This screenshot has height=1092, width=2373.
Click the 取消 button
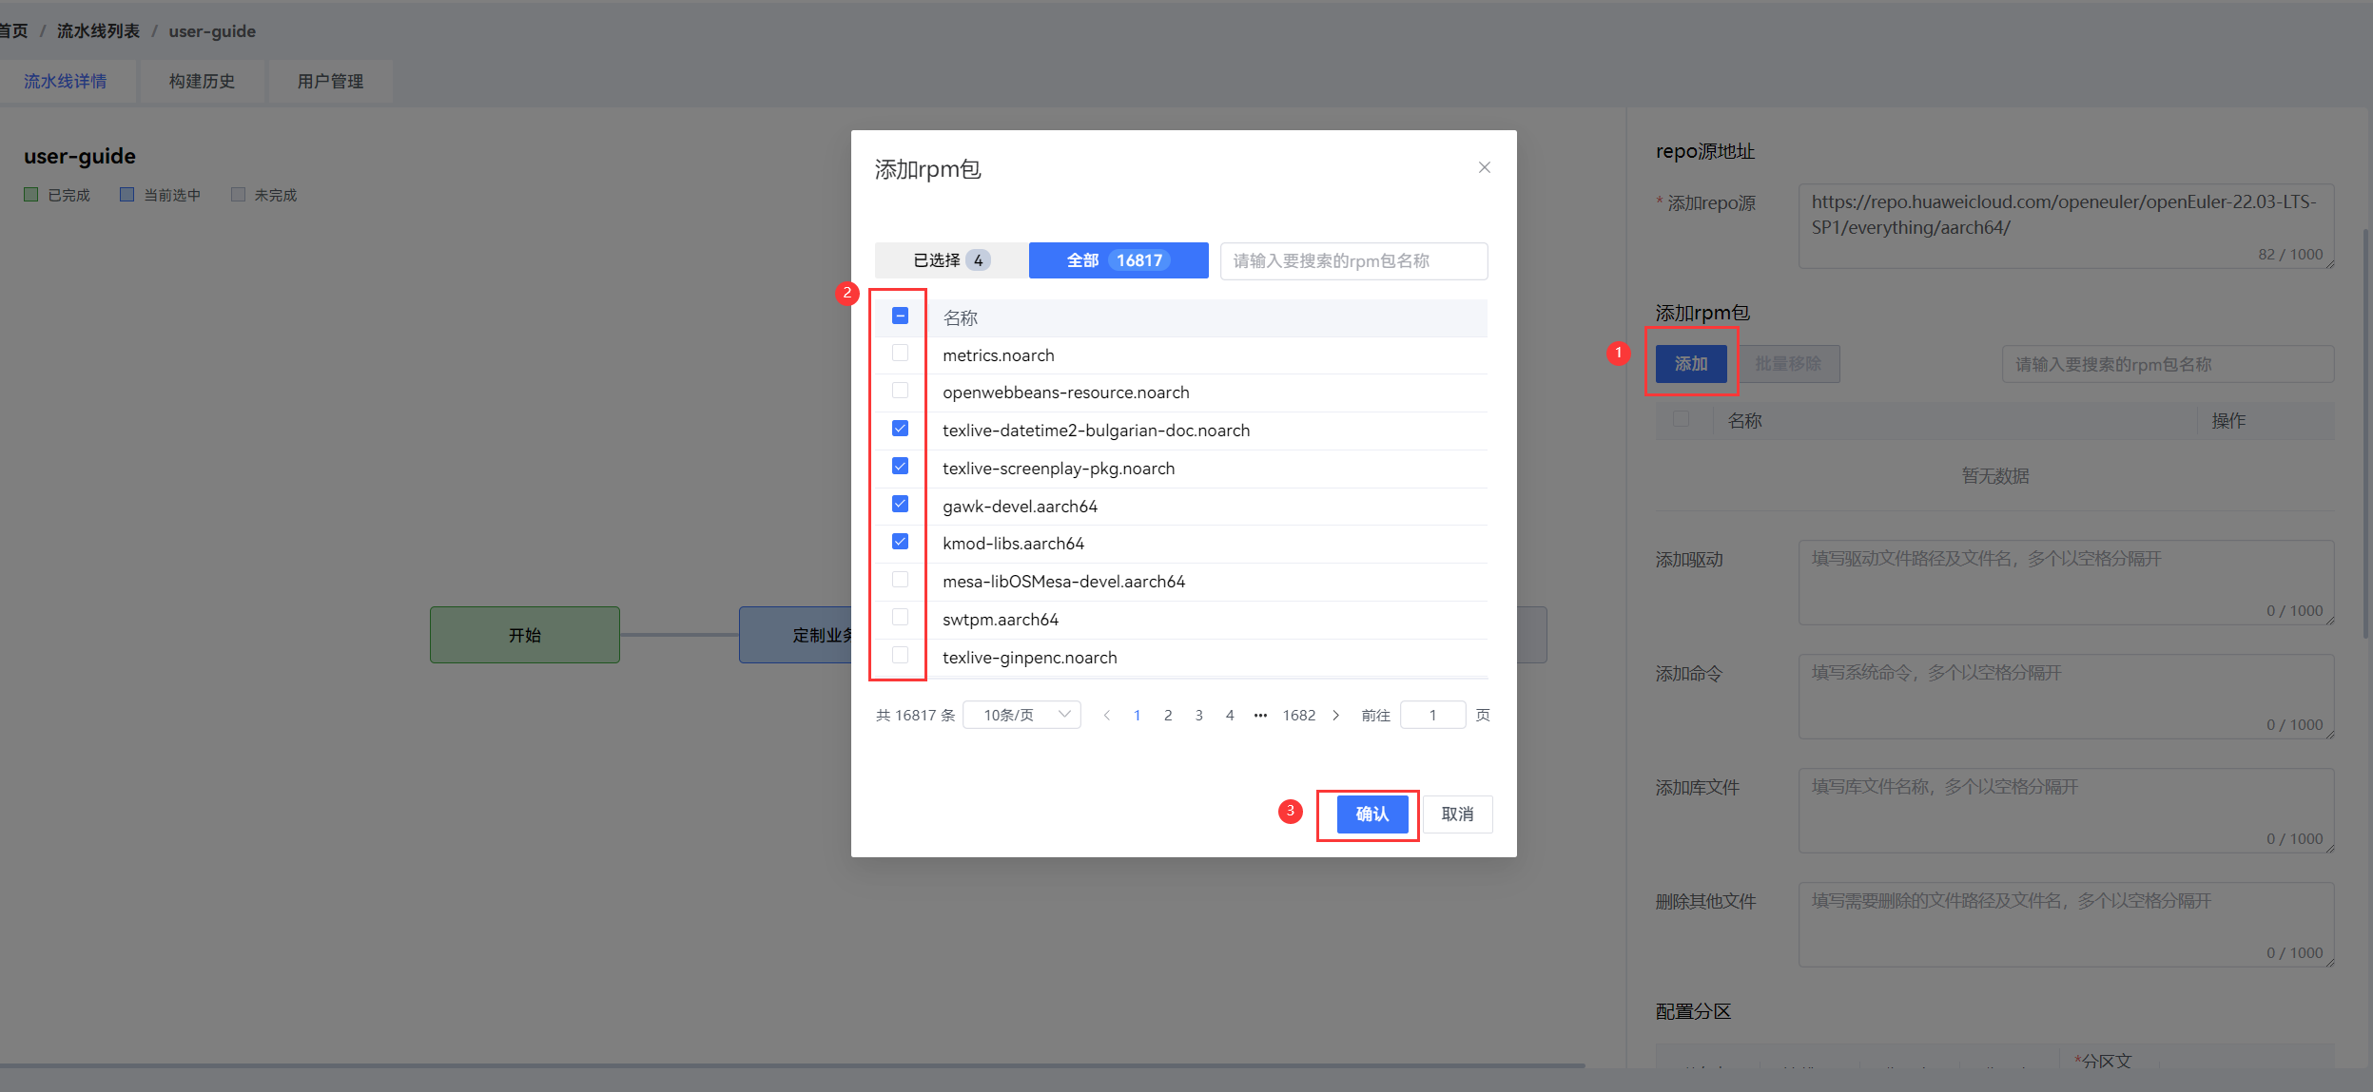(1457, 814)
